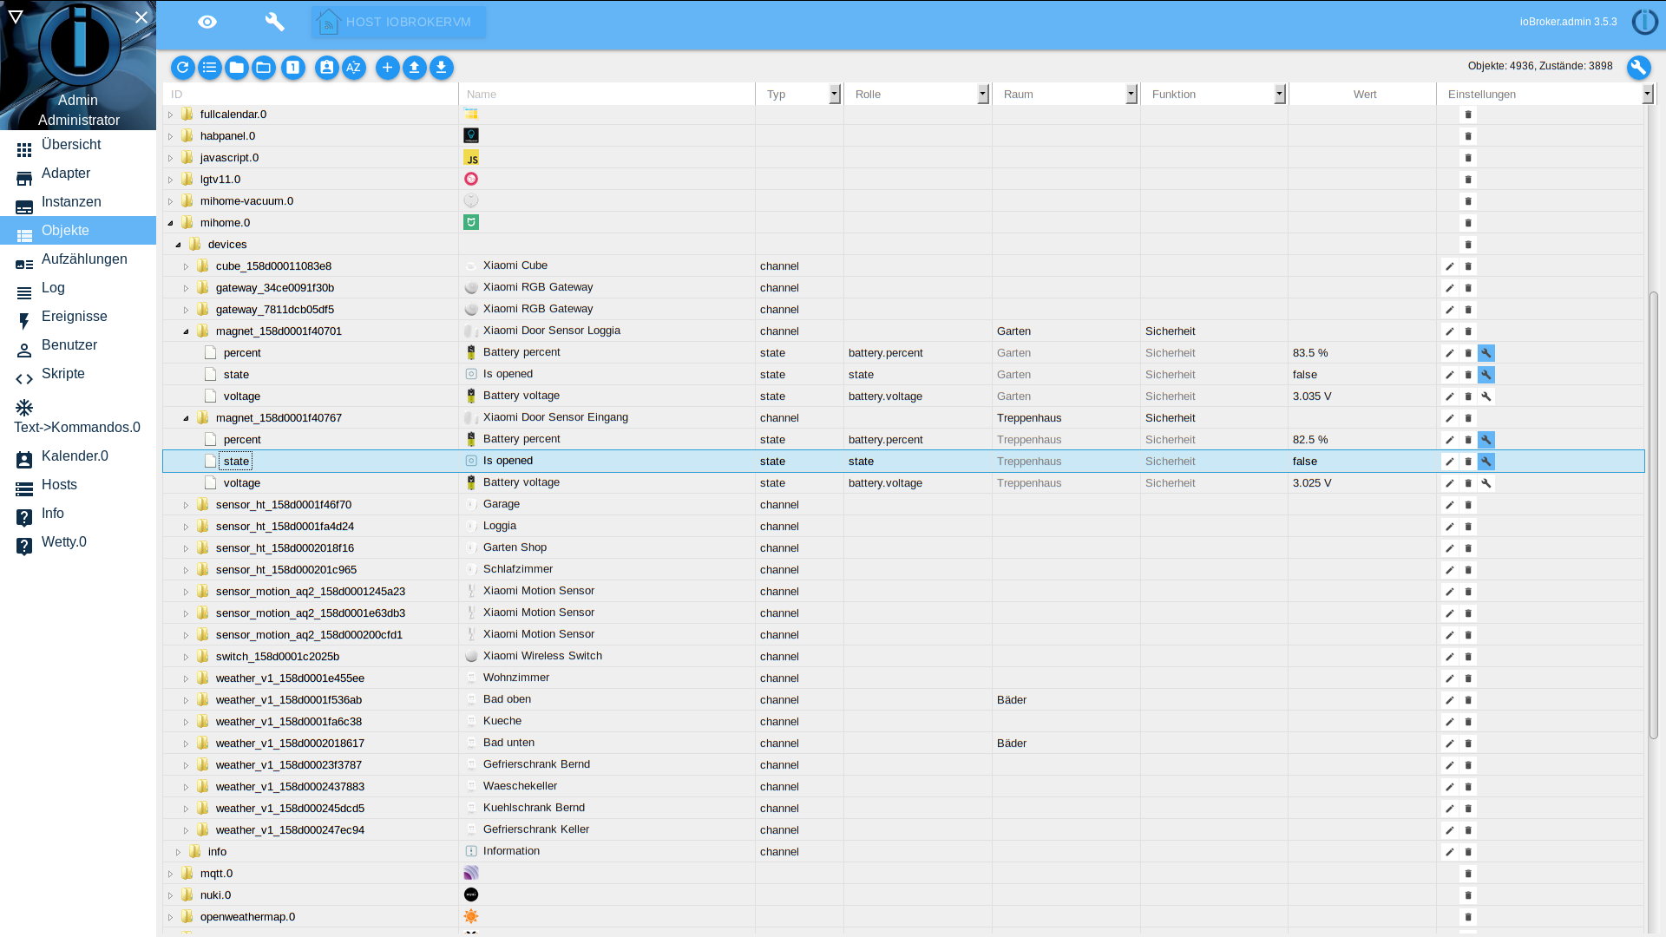Toggle expert mode badge icon
The height and width of the screenshot is (937, 1666).
point(326,68)
